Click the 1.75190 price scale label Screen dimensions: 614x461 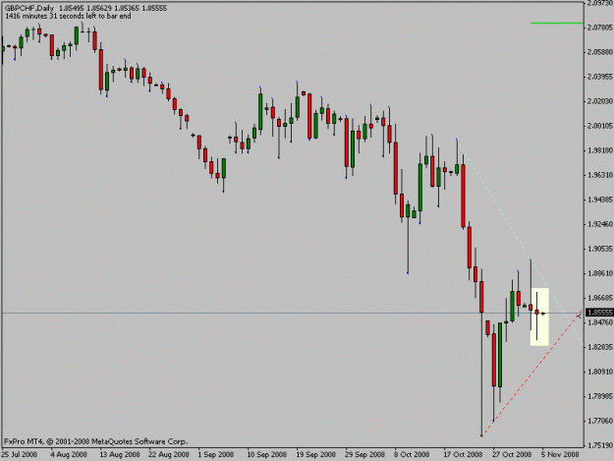pos(600,445)
